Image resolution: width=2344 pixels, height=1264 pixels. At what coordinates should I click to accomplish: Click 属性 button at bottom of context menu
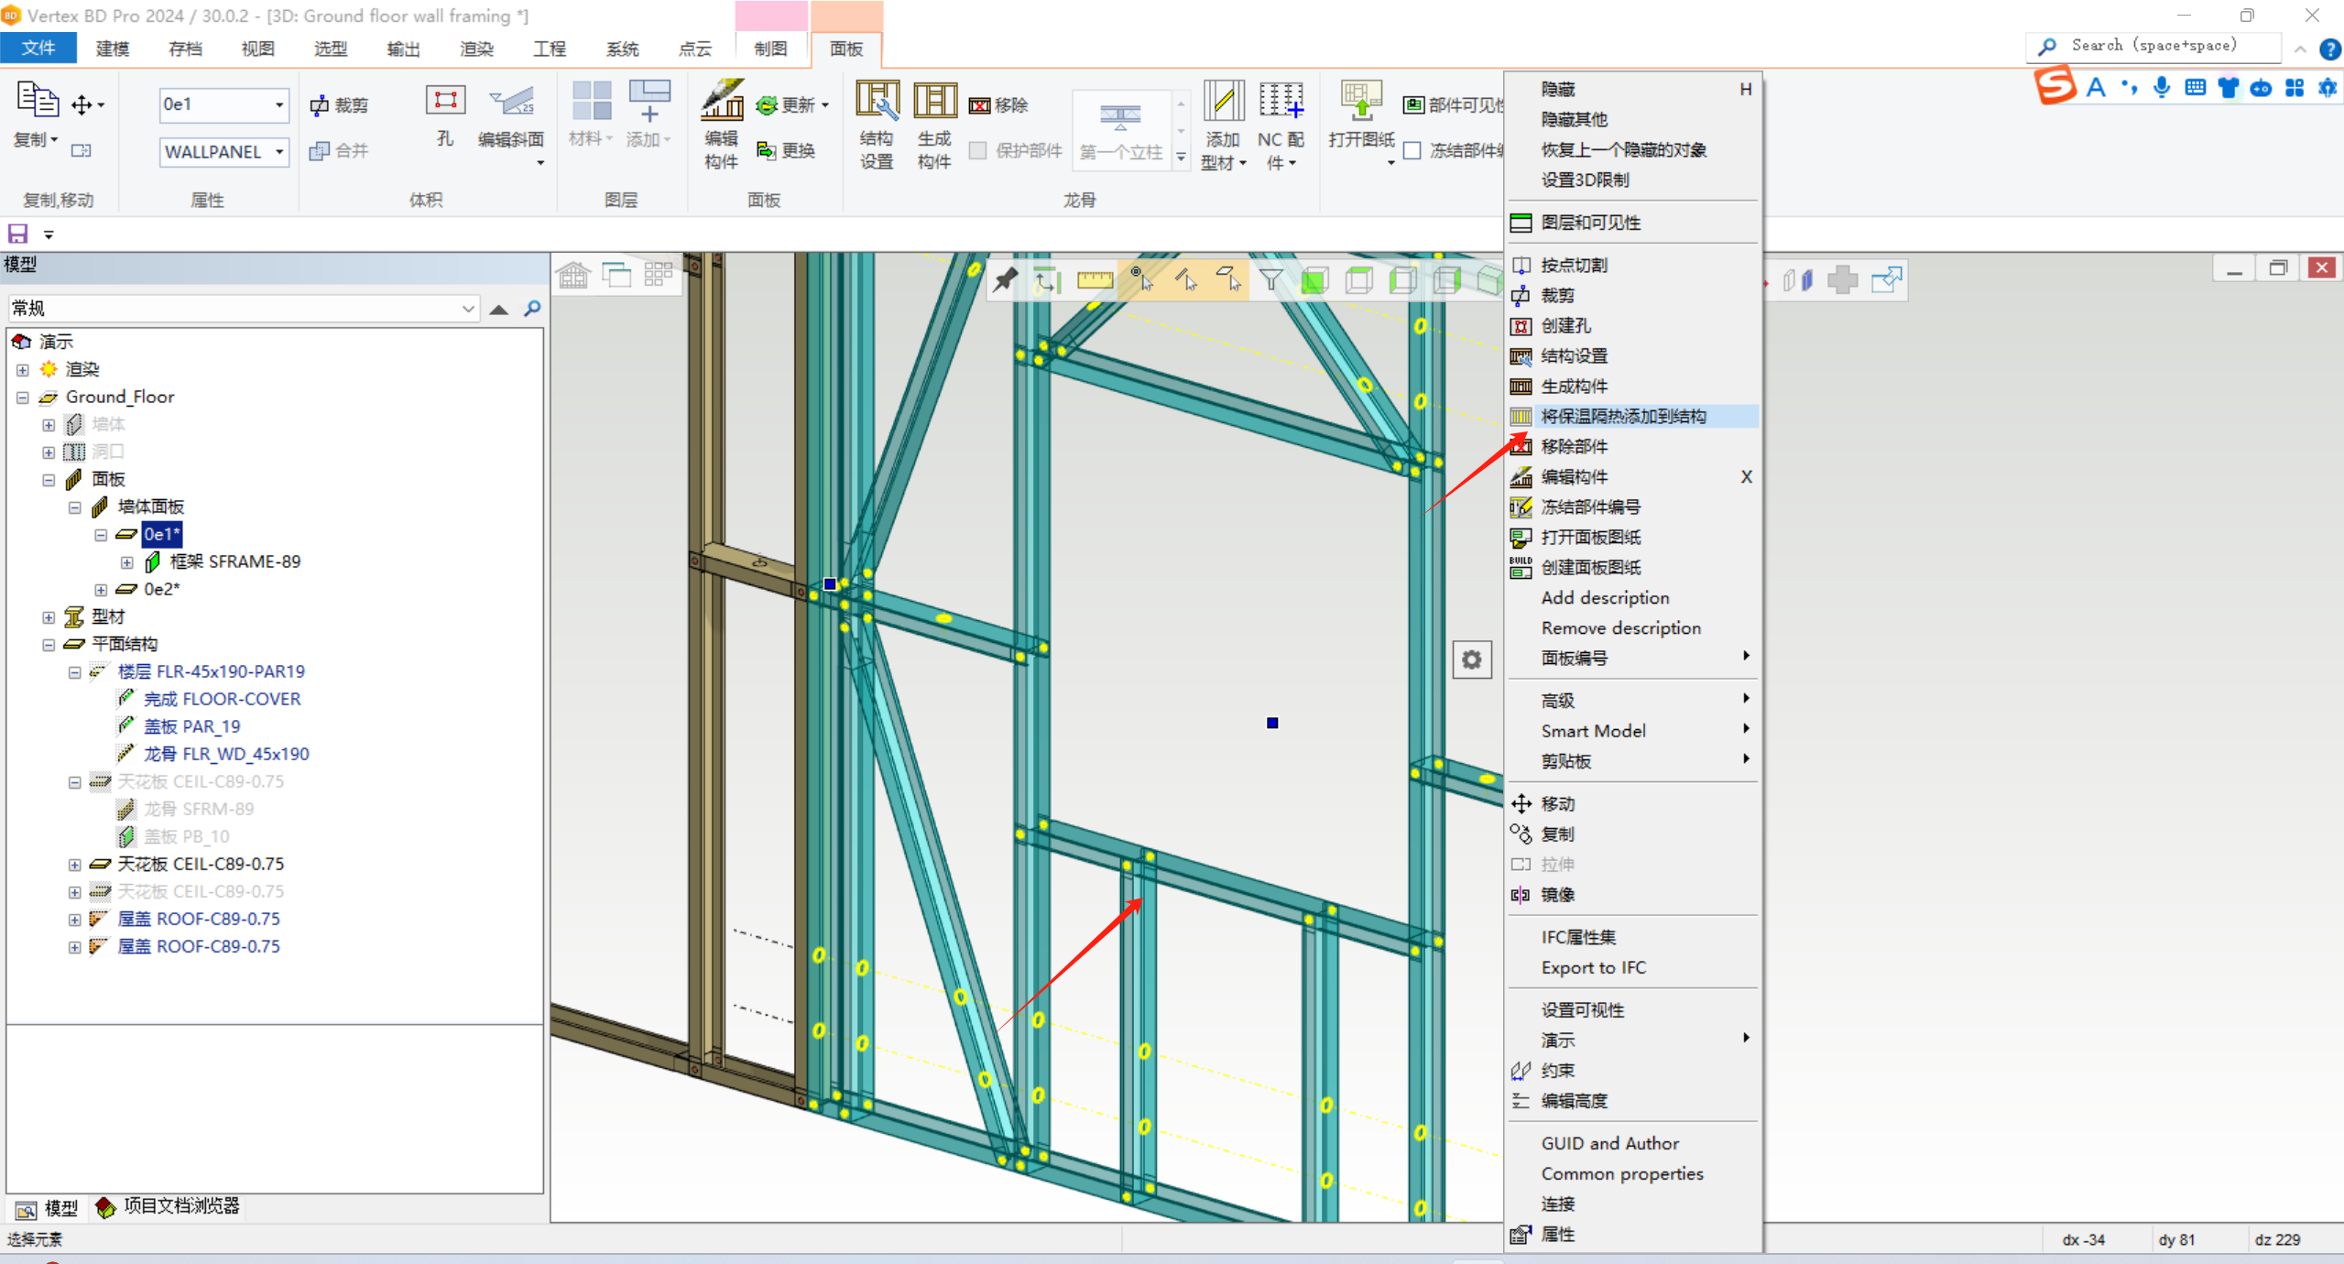1558,1233
